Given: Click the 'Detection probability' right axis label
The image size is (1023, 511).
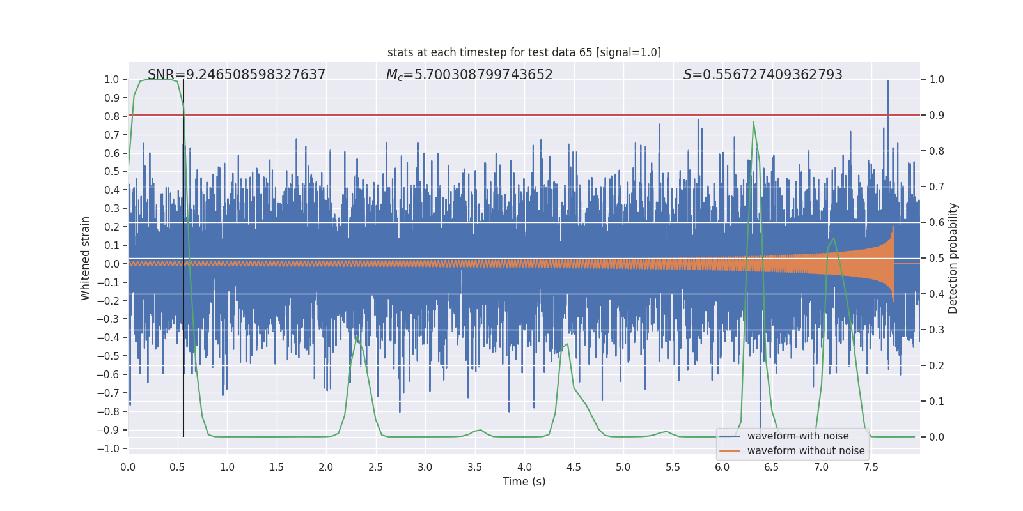Looking at the screenshot, I should point(953,258).
